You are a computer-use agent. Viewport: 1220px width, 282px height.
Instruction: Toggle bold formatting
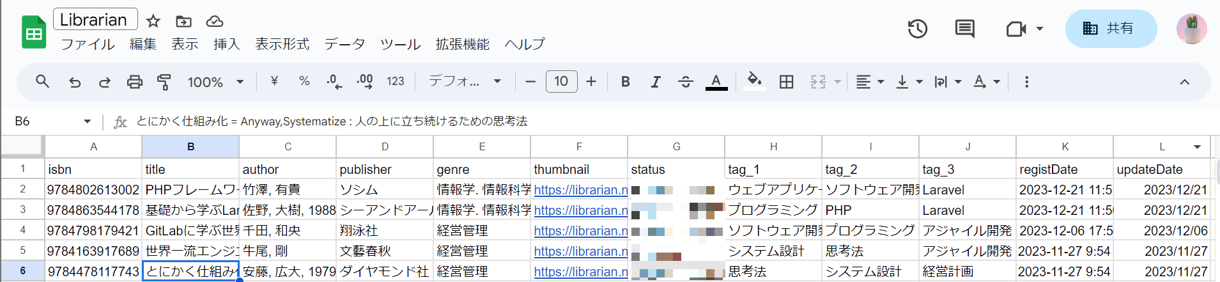pyautogui.click(x=625, y=82)
